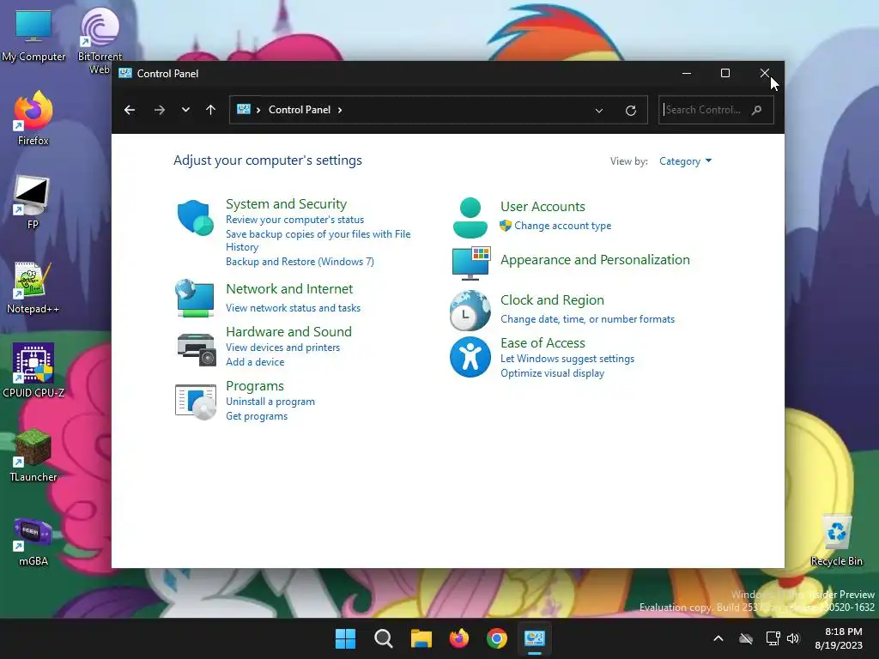Go up one level arrow
879x659 pixels.
(x=211, y=110)
